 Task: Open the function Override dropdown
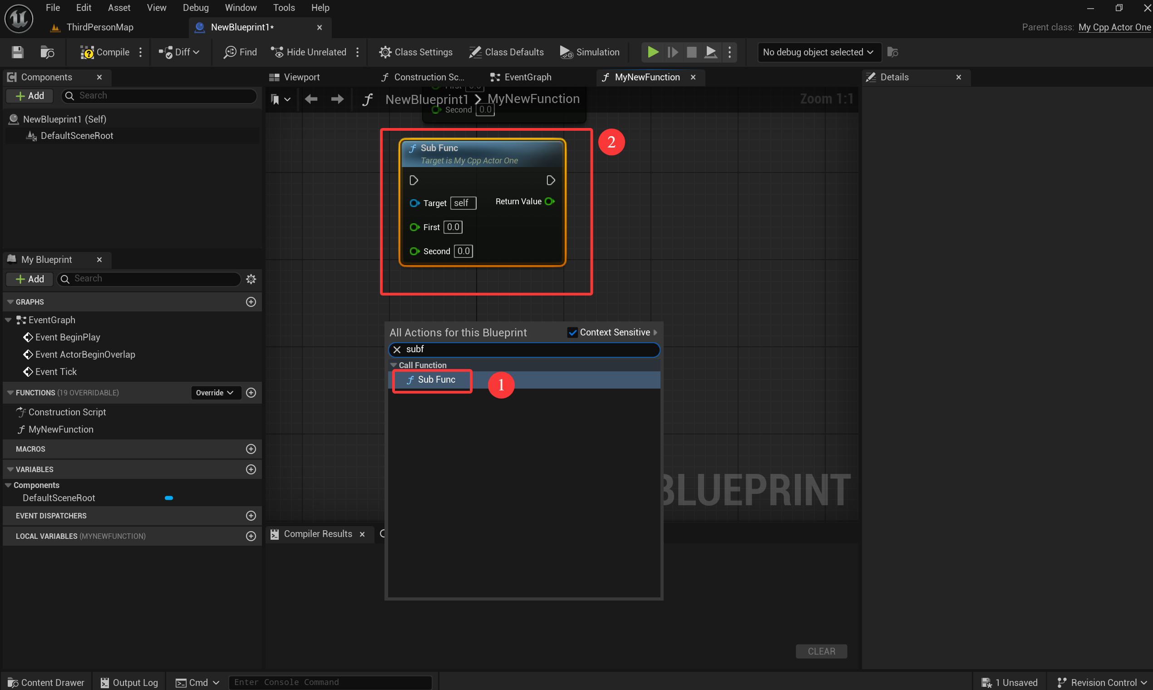point(215,393)
